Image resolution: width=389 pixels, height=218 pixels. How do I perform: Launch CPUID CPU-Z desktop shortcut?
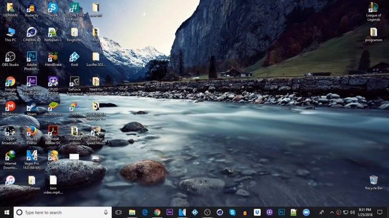(x=53, y=86)
